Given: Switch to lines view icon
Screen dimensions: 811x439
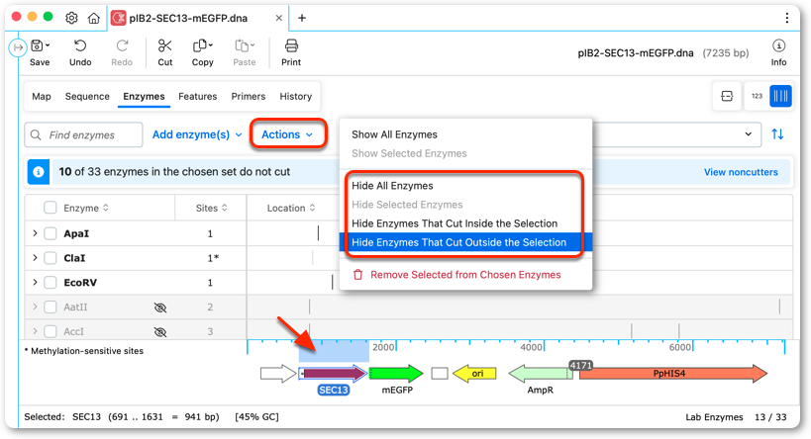Looking at the screenshot, I should point(780,96).
